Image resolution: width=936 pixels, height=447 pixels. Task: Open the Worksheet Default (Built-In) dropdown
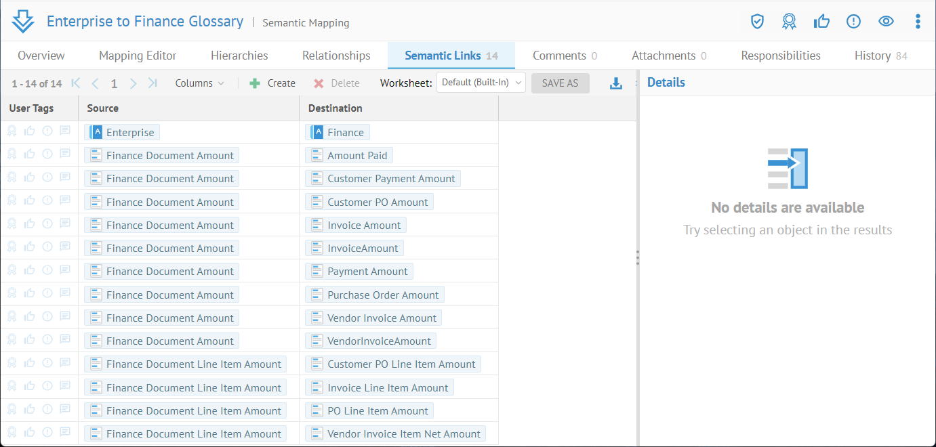click(x=481, y=83)
